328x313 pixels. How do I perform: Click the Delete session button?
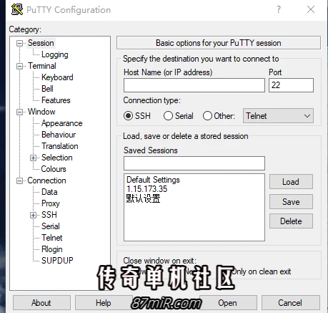coord(291,221)
